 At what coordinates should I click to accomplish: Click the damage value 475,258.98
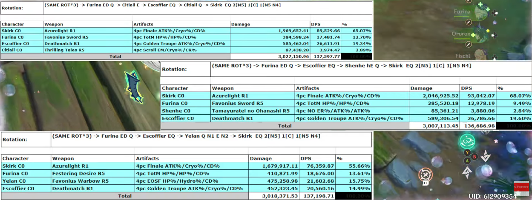[x=283, y=181]
